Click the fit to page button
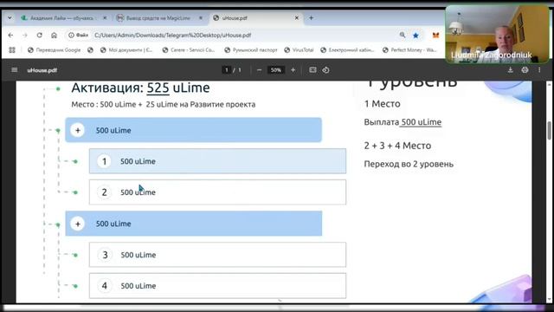 click(x=312, y=69)
